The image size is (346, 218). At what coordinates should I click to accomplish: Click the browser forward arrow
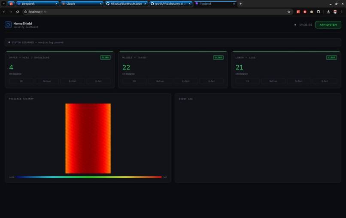click(11, 12)
